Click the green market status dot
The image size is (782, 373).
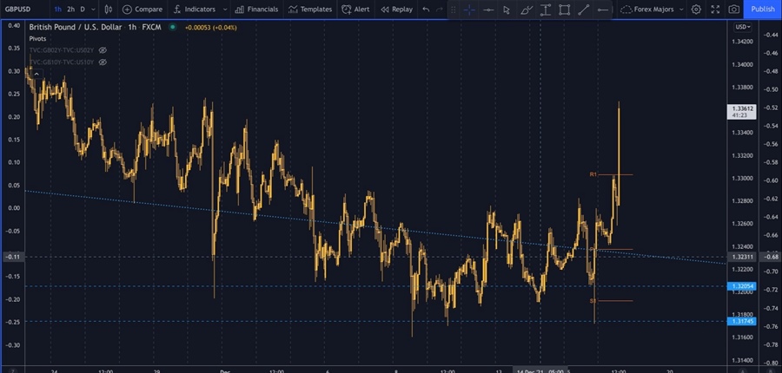173,28
